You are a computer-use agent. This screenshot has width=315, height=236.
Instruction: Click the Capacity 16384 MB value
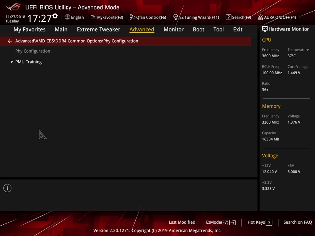click(270, 139)
